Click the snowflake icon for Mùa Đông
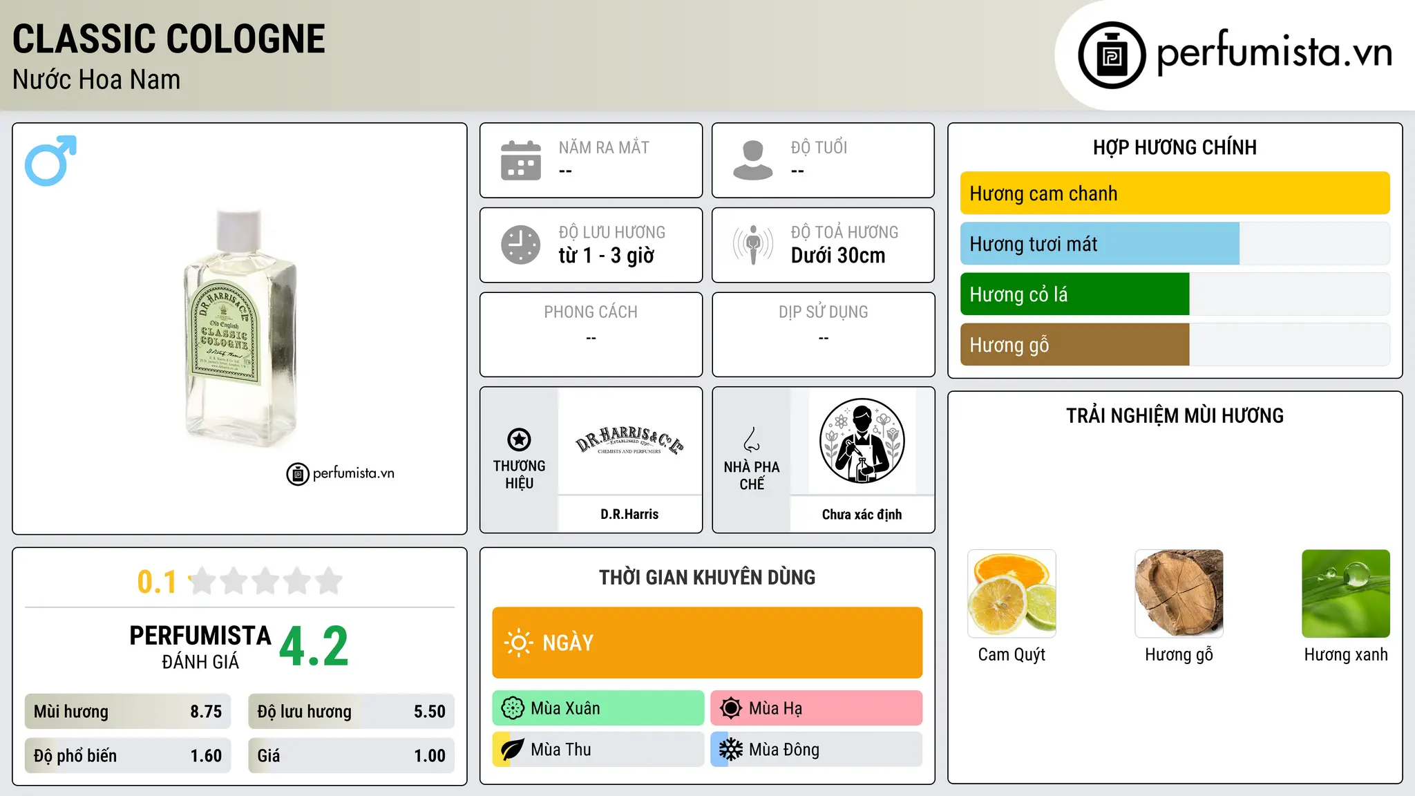1415x796 pixels. [x=731, y=750]
